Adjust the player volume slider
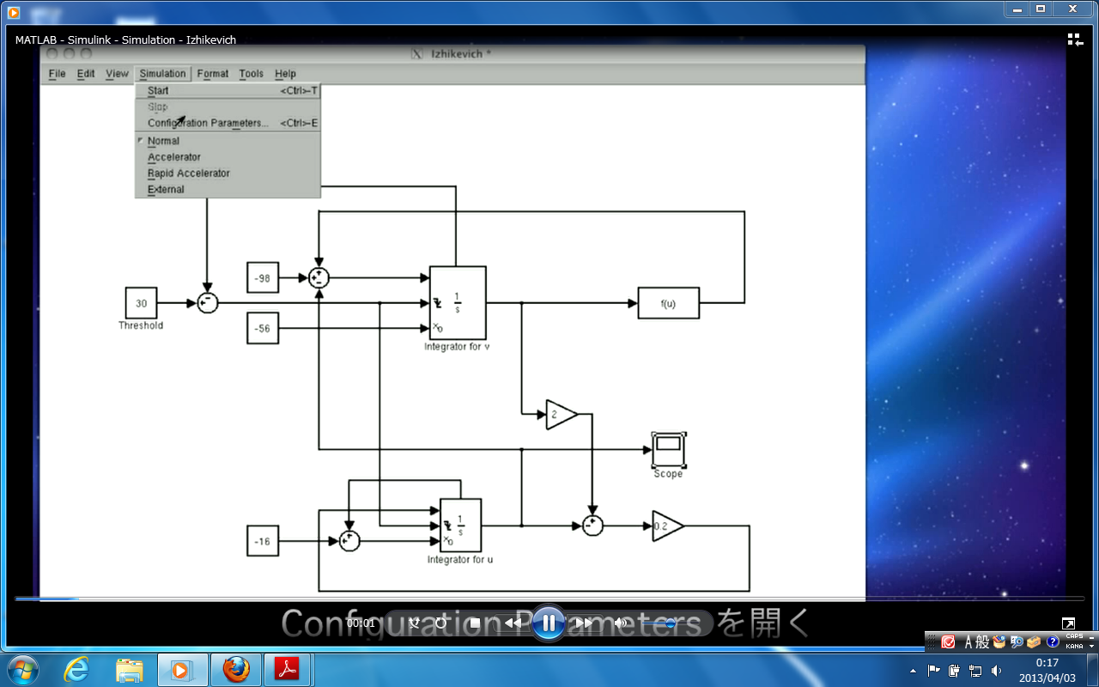 pos(670,623)
